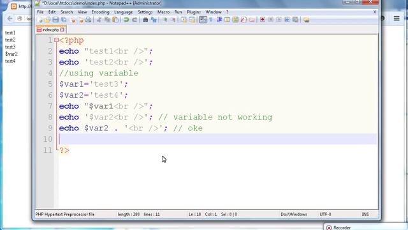Click the Open file folder icon
408x230 pixels.
47,20
